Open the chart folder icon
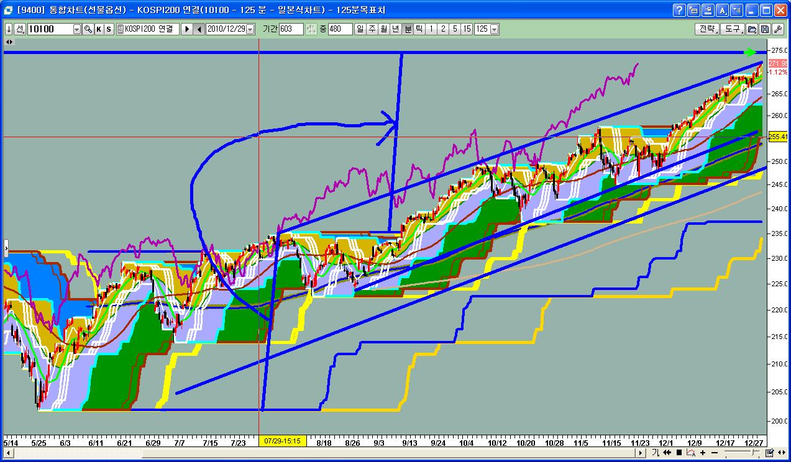Viewport: 791px width, 462px height. pyautogui.click(x=752, y=29)
